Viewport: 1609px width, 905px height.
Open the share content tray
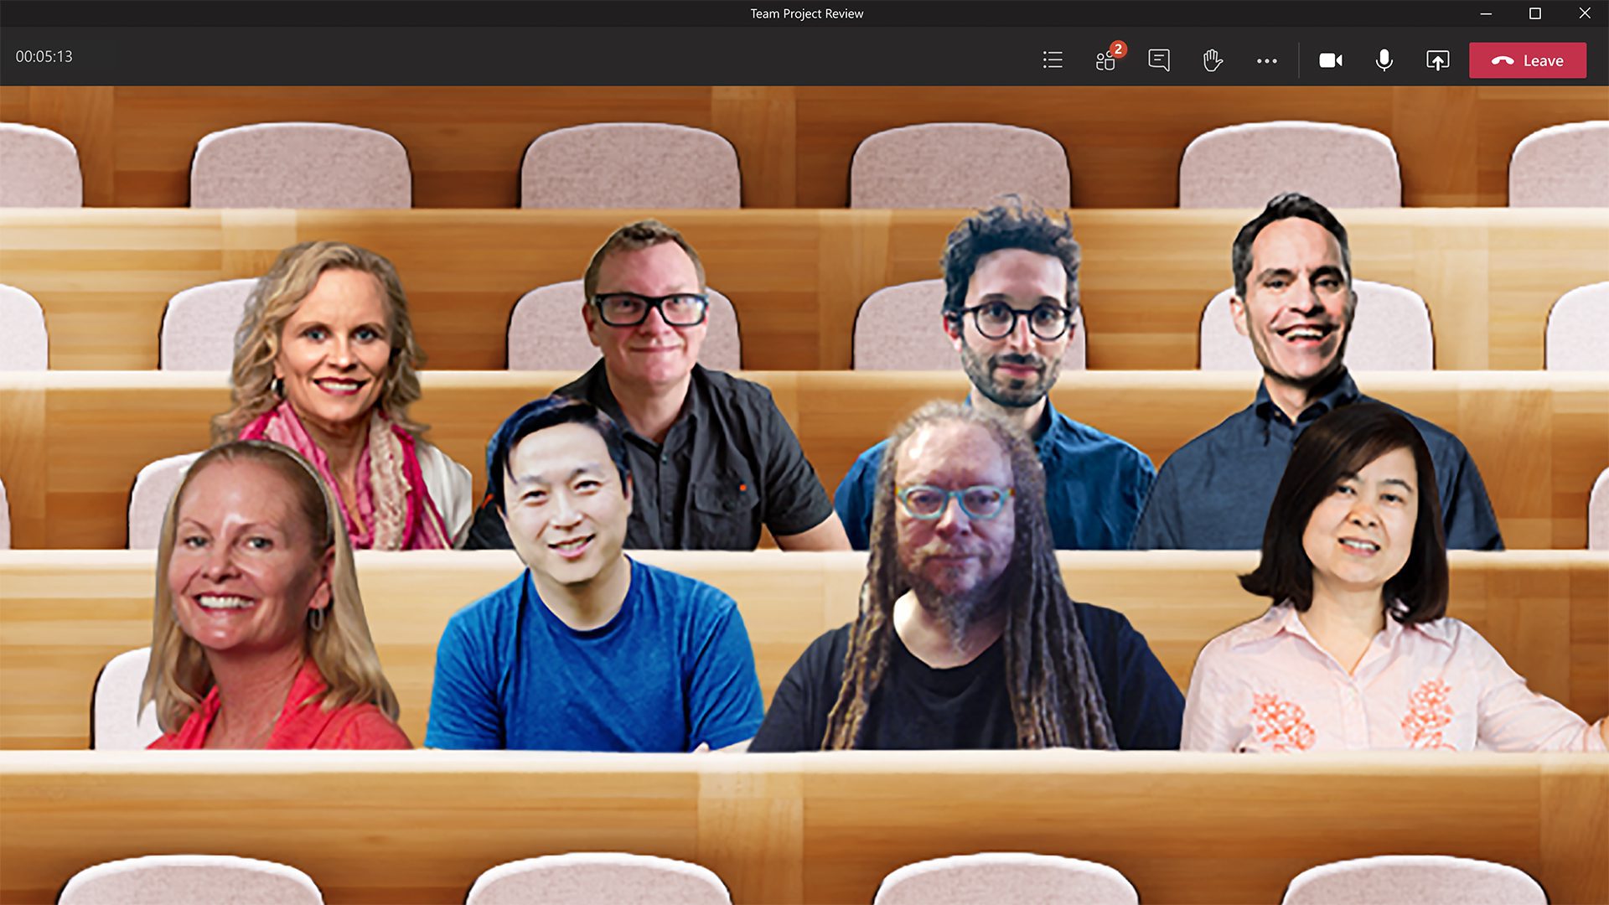[1437, 60]
